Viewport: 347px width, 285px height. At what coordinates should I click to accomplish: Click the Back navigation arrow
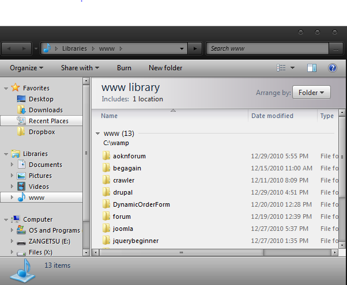9,48
